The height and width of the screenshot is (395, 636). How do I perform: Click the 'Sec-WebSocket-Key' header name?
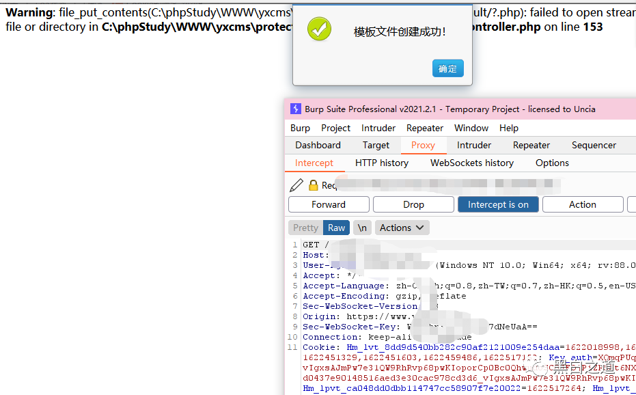coord(351,327)
